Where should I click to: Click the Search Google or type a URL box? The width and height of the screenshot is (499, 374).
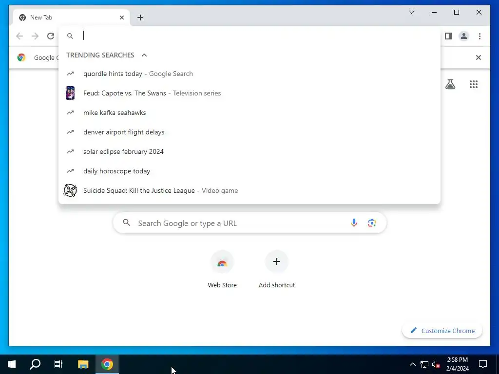coord(250,223)
